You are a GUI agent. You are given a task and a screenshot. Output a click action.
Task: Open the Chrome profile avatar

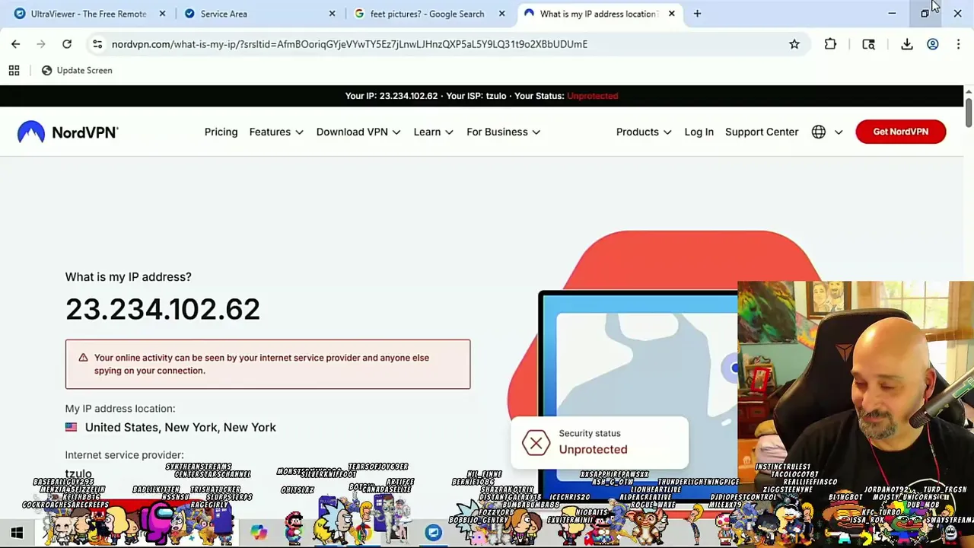(932, 44)
